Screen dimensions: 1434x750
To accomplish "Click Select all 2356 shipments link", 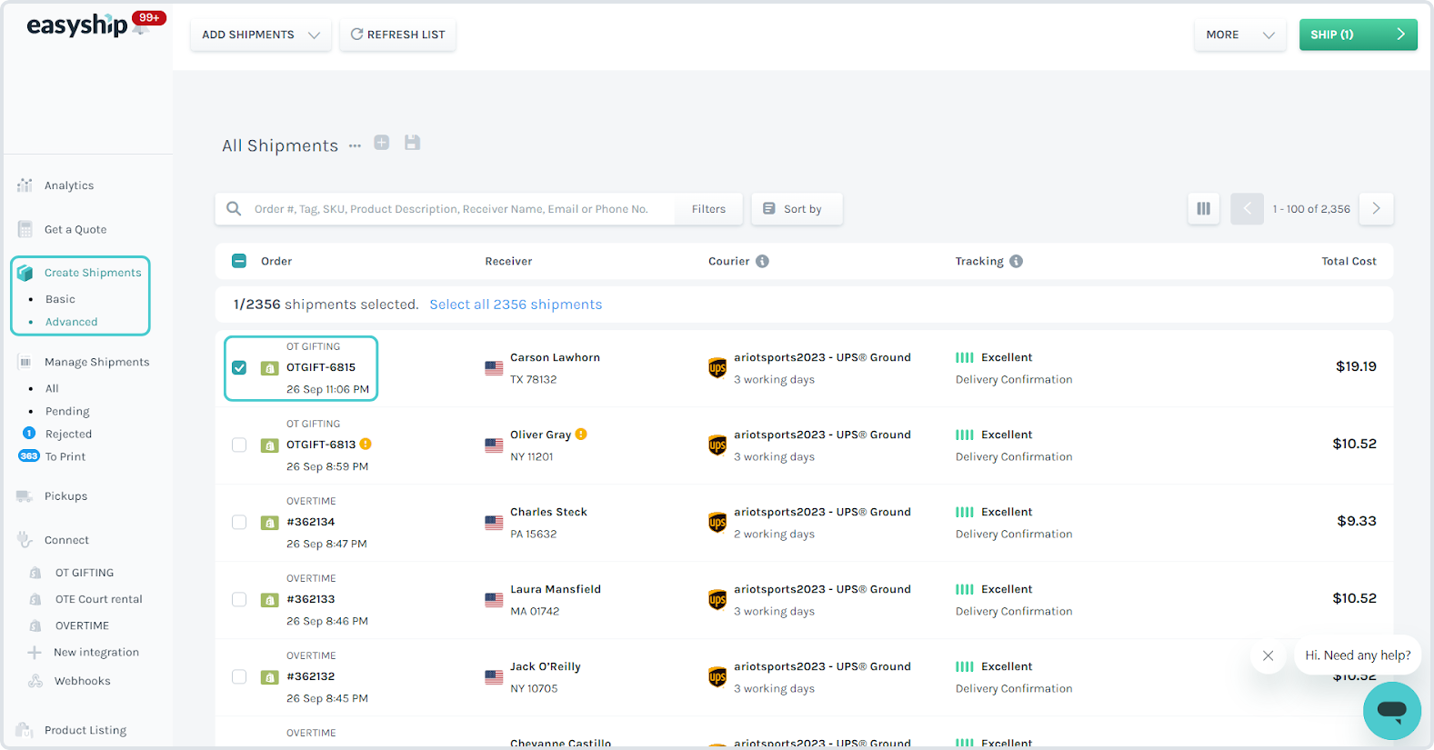I will pyautogui.click(x=516, y=305).
